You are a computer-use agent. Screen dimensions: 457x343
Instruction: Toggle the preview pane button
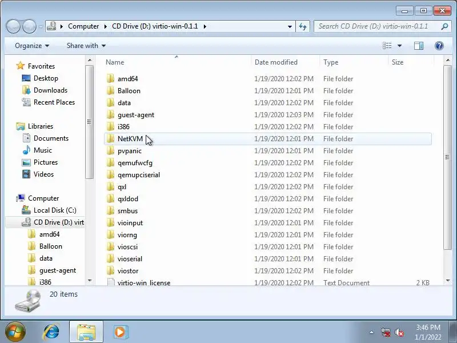click(x=419, y=46)
